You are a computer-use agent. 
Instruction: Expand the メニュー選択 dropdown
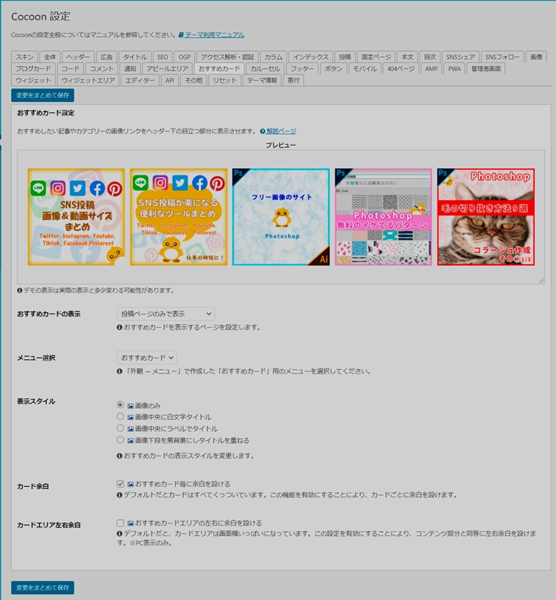pyautogui.click(x=147, y=358)
